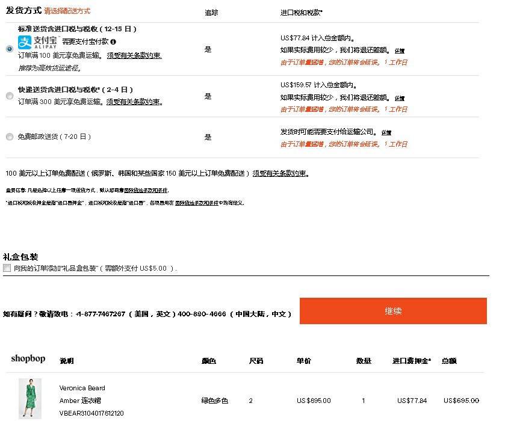Click the 说明 column header
The height and width of the screenshot is (421, 508).
[66, 361]
